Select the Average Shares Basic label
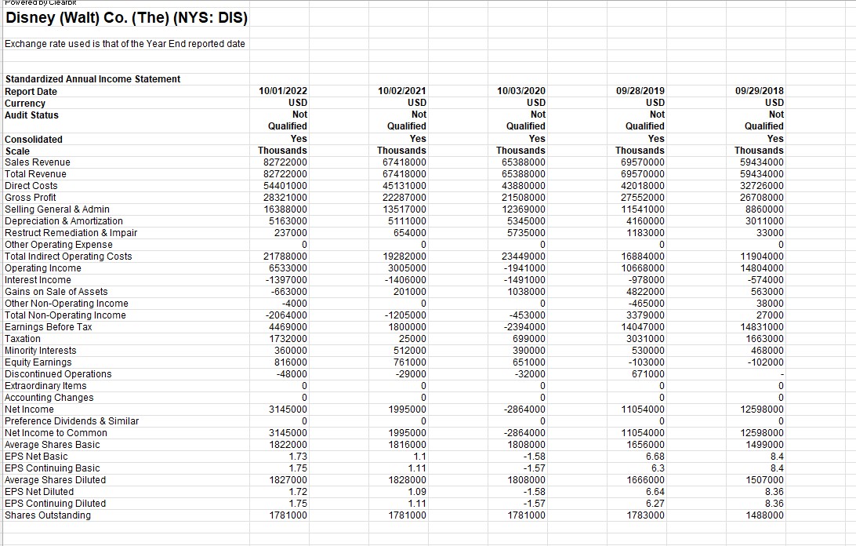The image size is (856, 546). (53, 445)
